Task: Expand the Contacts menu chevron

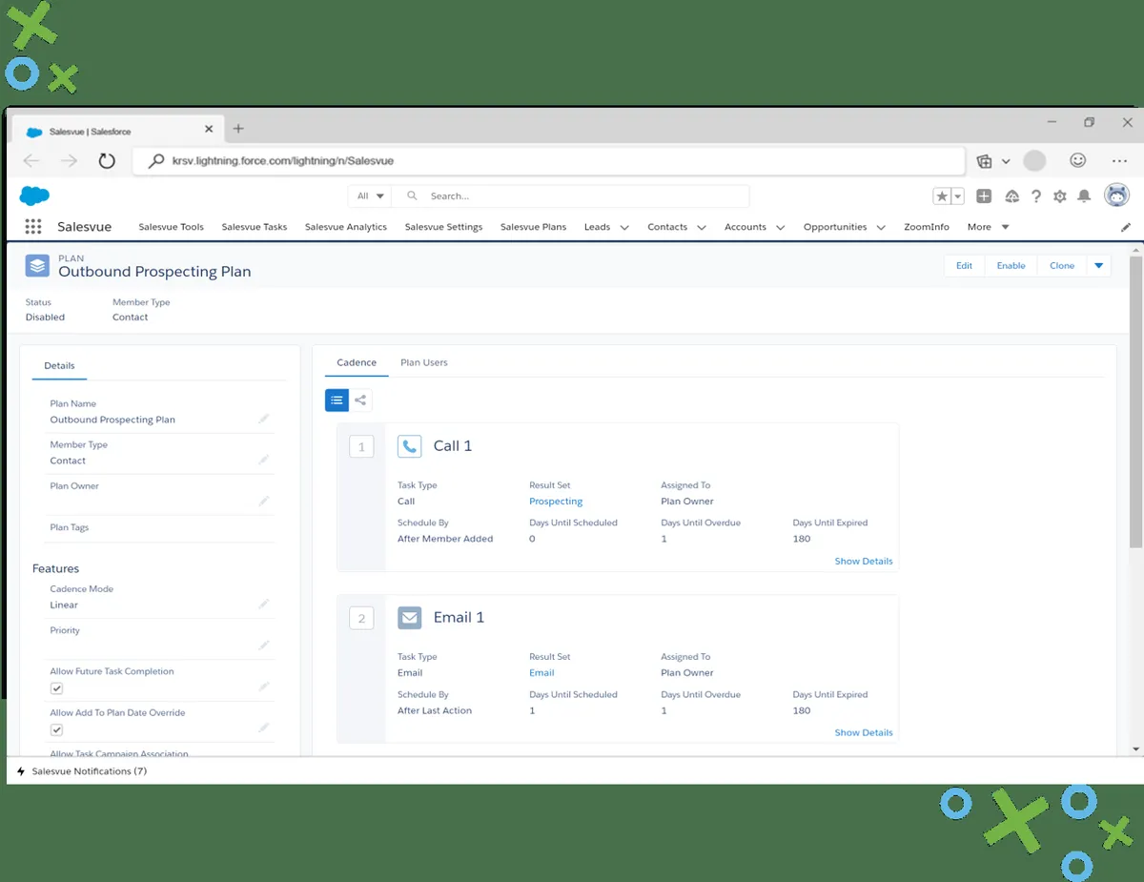Action: [702, 227]
